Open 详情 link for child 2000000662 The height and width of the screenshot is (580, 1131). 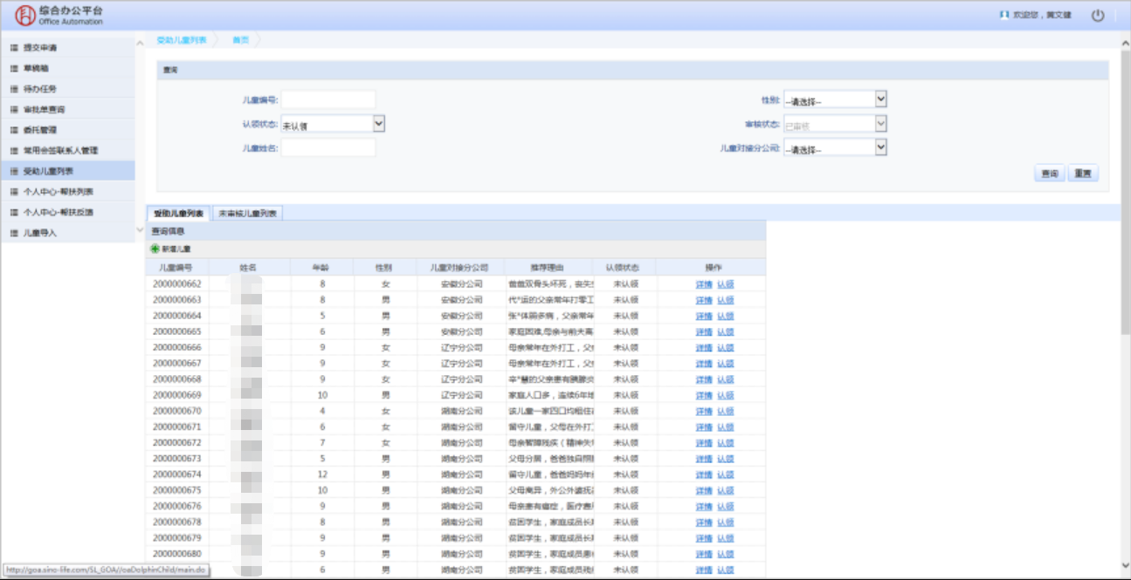[x=703, y=284]
